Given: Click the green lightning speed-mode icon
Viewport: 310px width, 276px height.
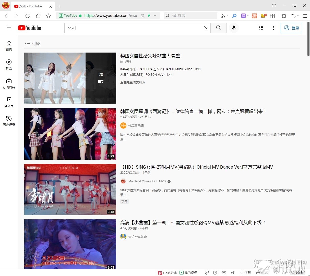Looking at the screenshot, I should (x=149, y=16).
